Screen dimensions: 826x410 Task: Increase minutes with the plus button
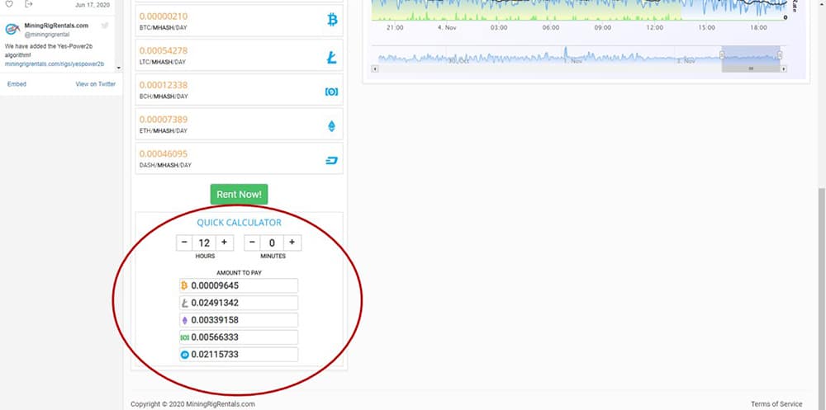tap(292, 243)
